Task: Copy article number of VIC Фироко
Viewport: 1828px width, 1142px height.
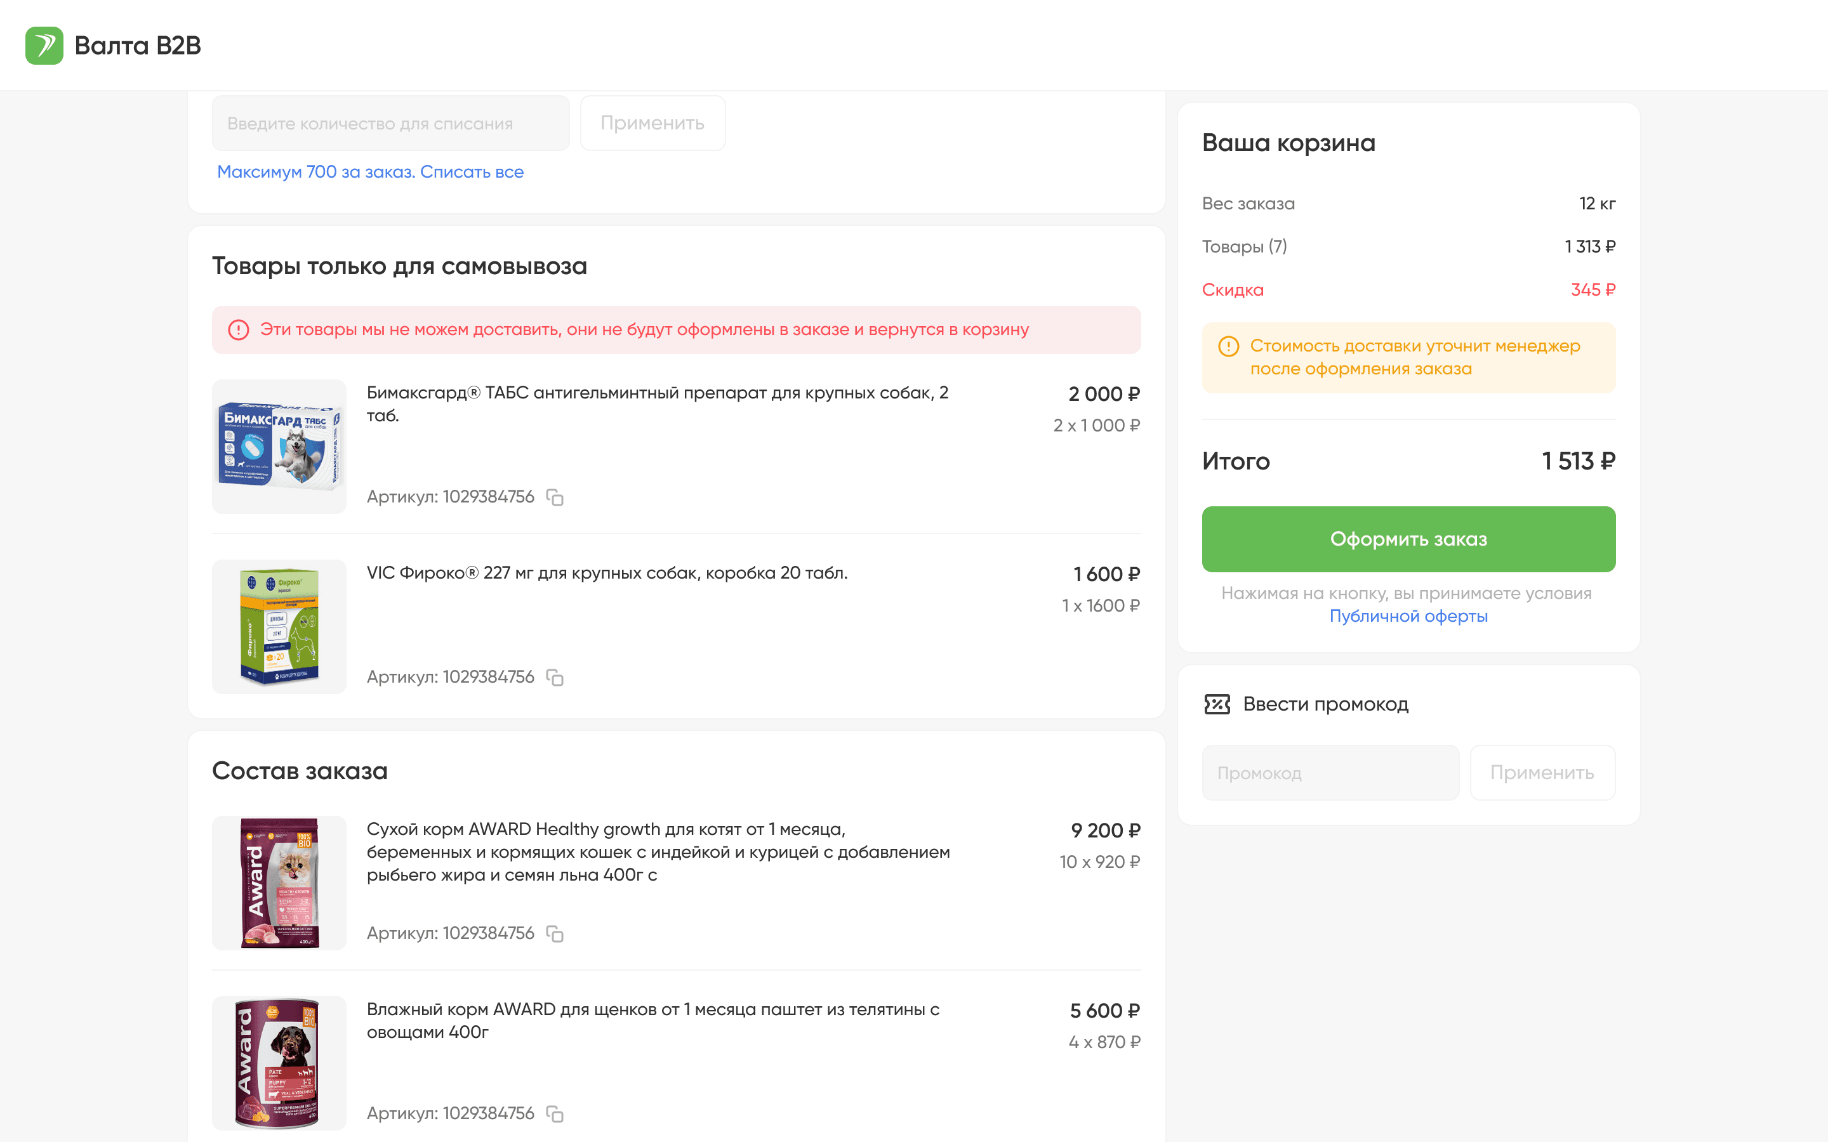Action: (x=555, y=678)
